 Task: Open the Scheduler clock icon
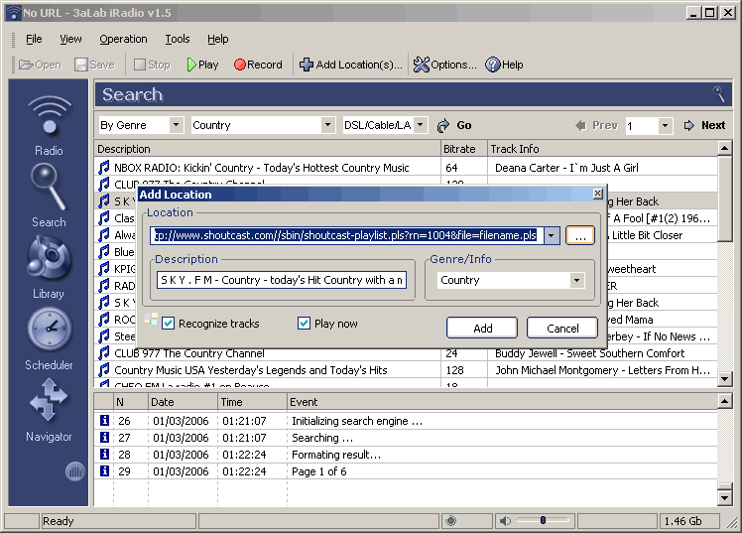50,329
